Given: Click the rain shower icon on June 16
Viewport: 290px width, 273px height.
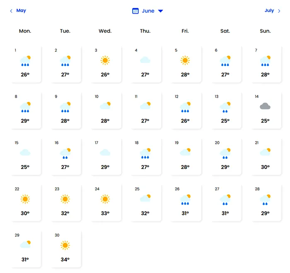Looking at the screenshot, I should [65, 153].
